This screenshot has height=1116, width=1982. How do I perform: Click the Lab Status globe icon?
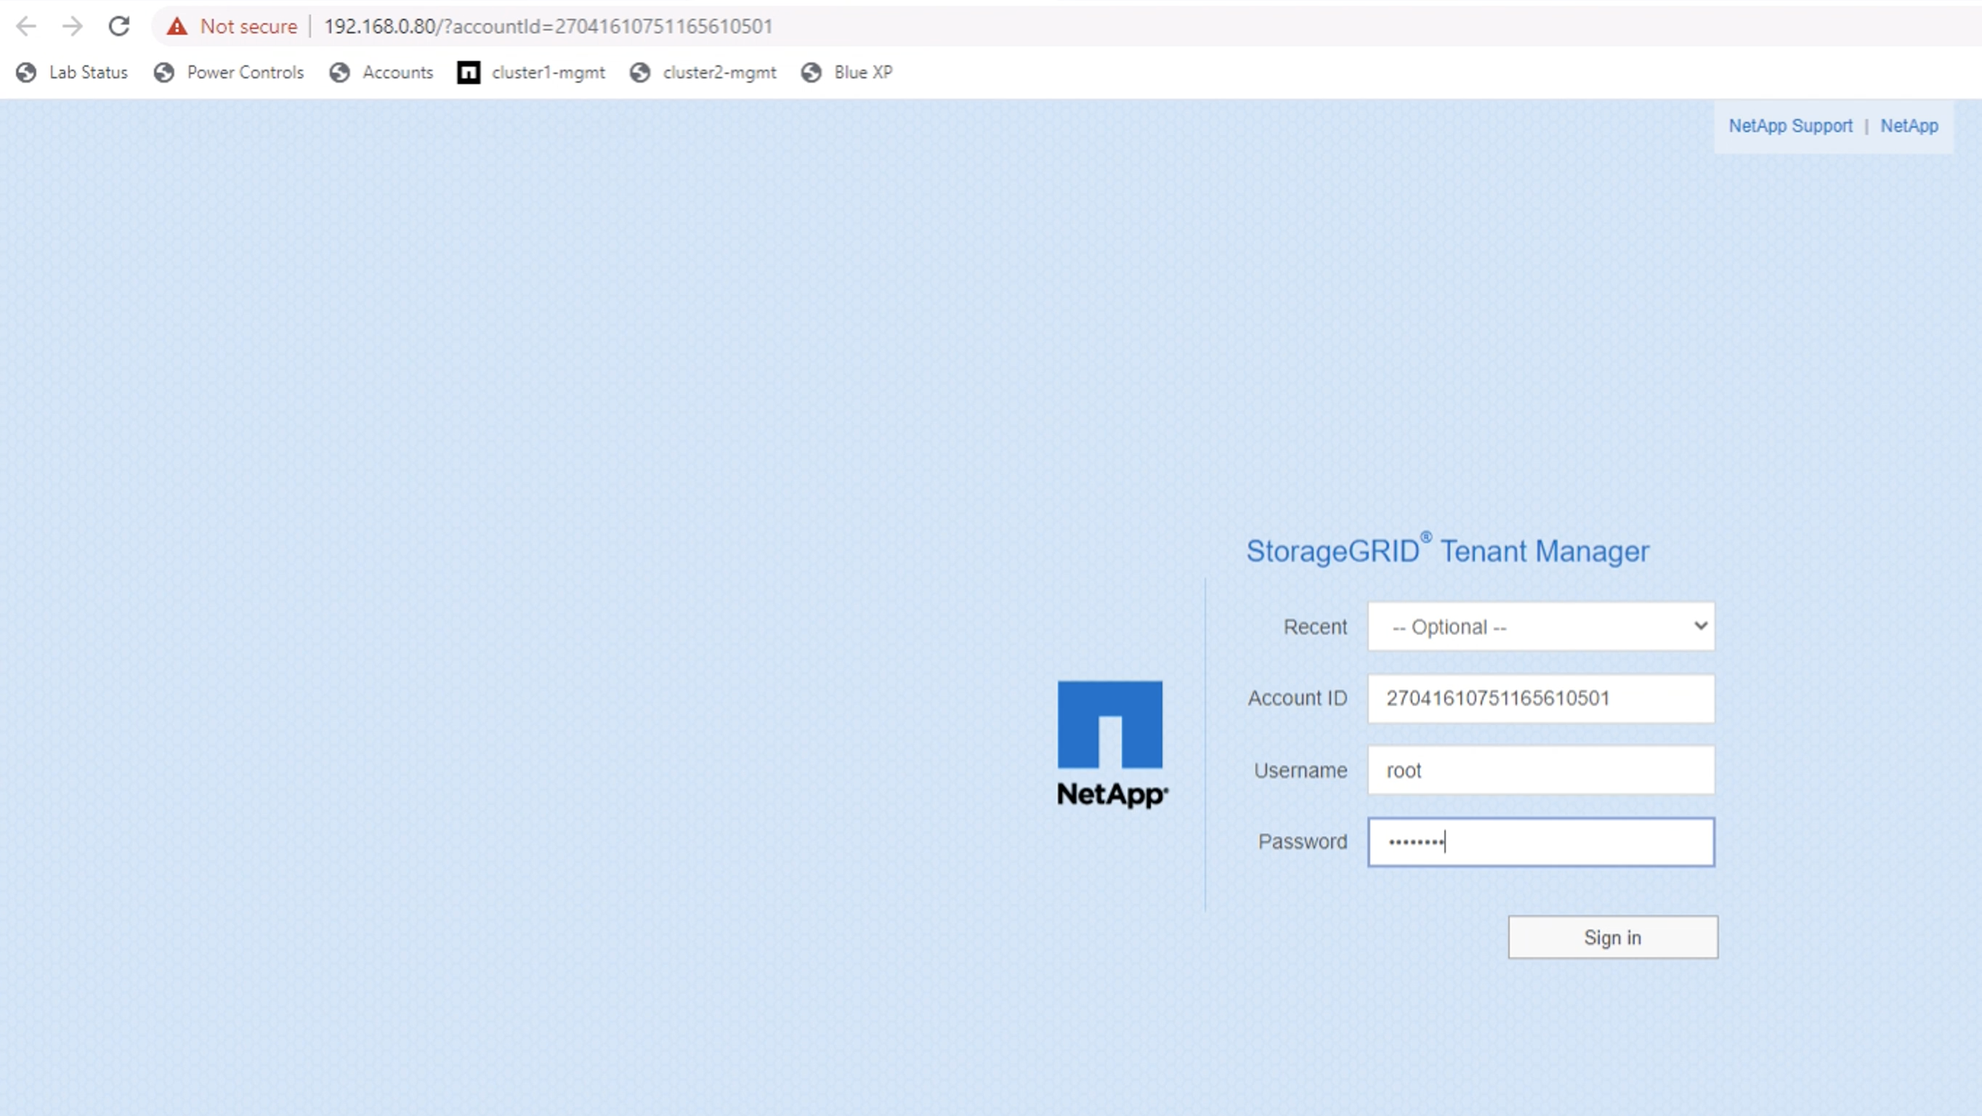point(26,73)
